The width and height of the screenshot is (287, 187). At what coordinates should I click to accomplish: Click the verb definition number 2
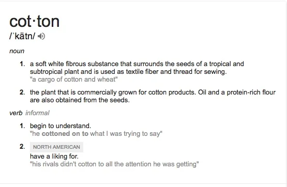point(22,146)
